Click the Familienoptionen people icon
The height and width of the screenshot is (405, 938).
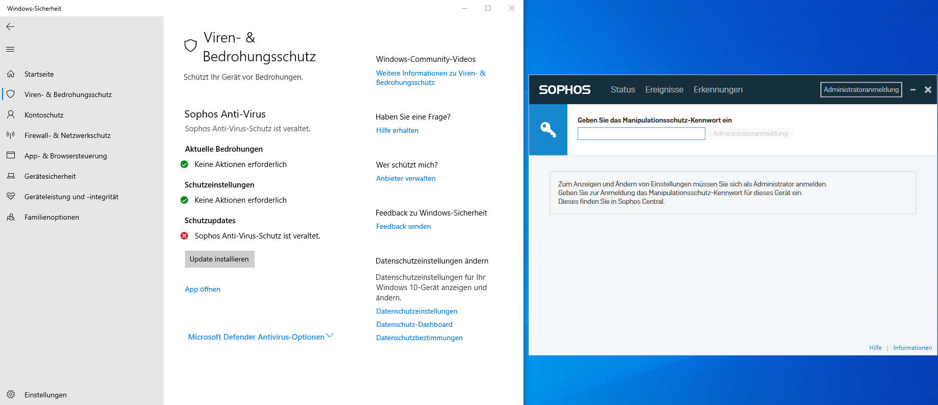(11, 217)
